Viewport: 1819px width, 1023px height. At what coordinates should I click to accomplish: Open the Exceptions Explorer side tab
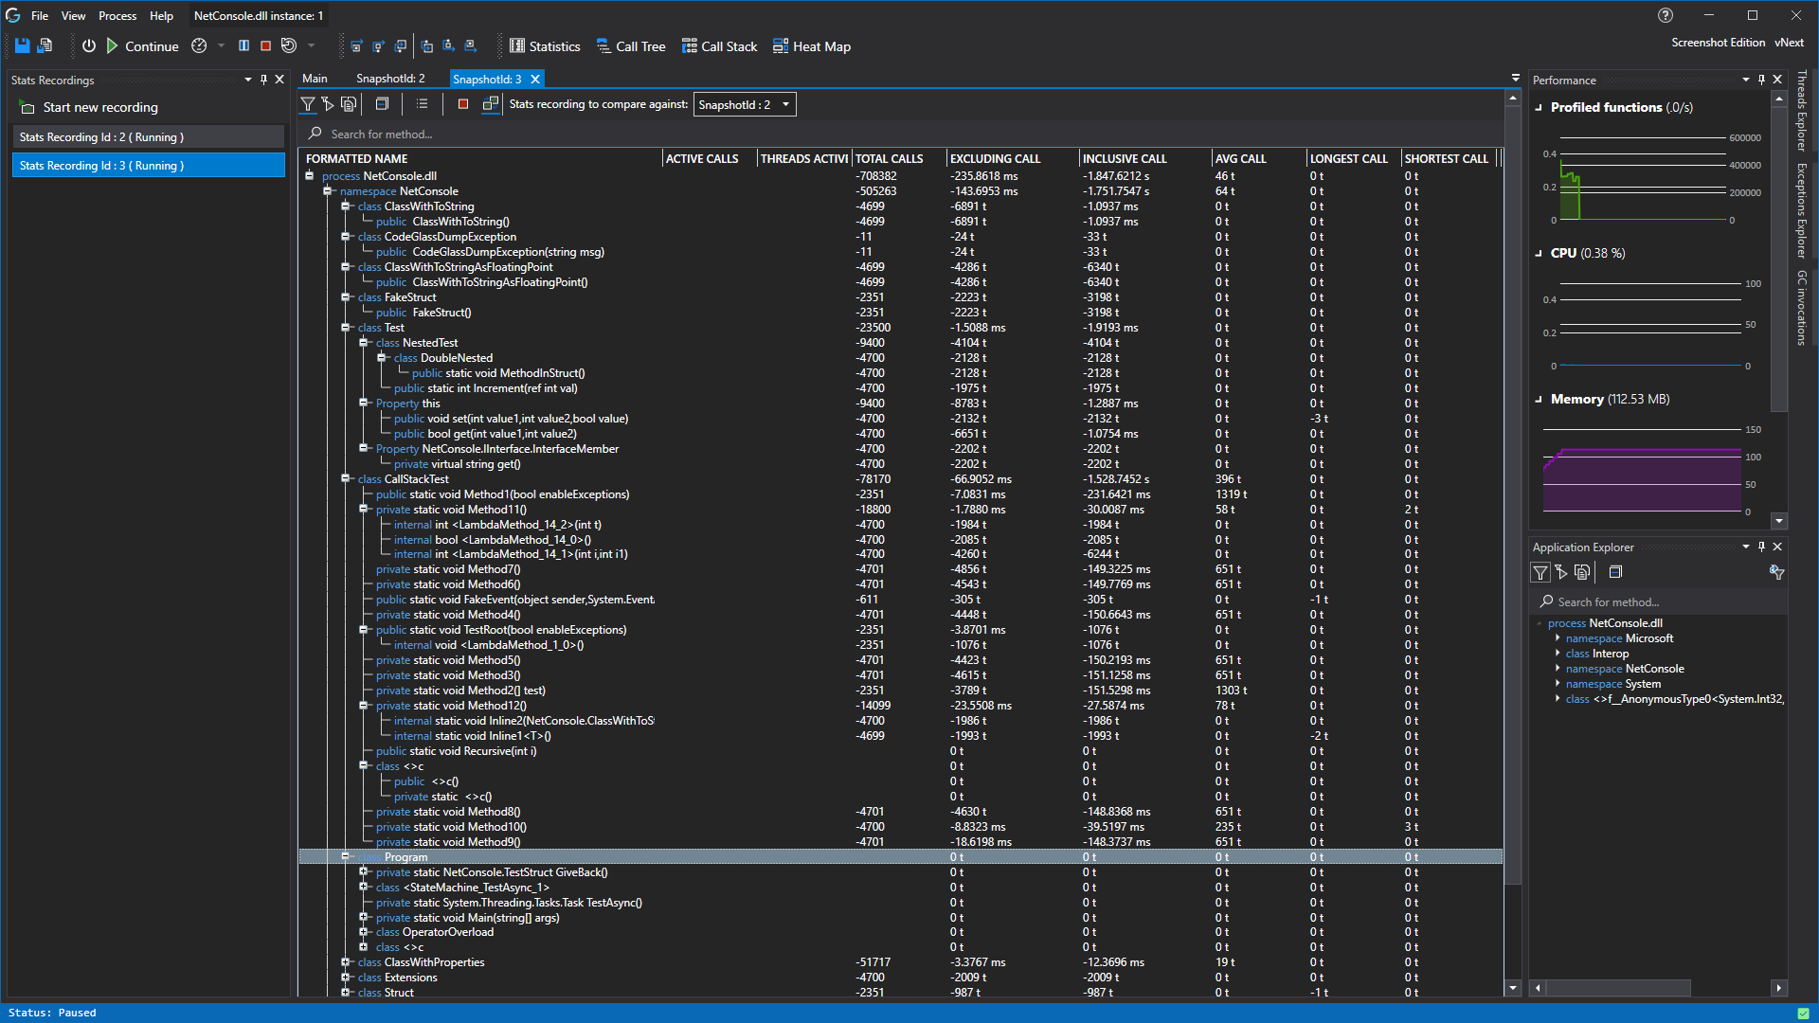(1801, 211)
